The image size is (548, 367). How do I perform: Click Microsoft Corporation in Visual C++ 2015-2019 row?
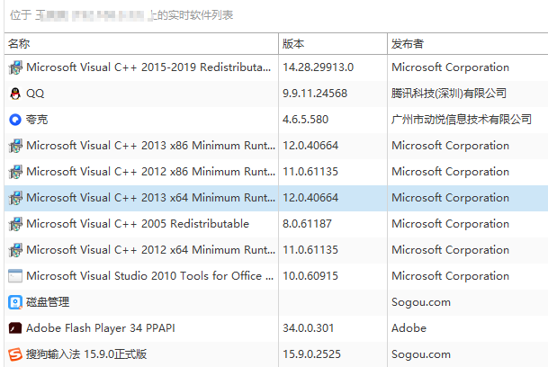click(x=450, y=67)
